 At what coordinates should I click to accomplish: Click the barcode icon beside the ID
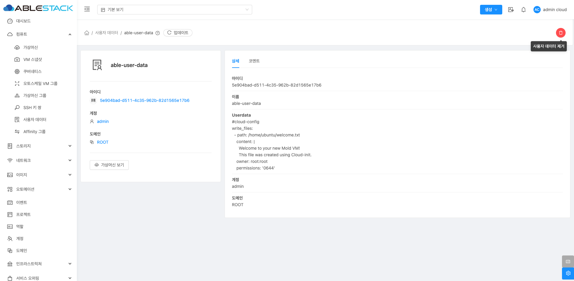click(x=93, y=100)
